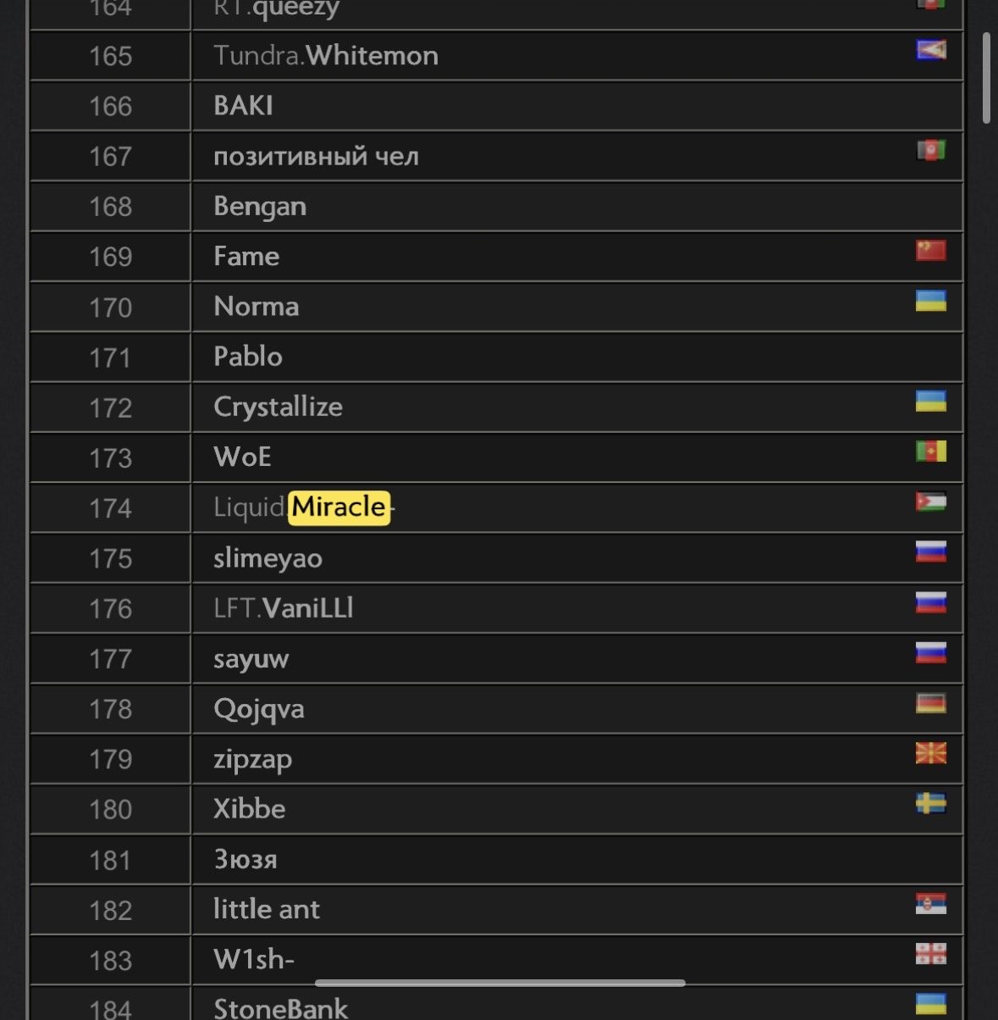The image size is (998, 1020).
Task: Click the Germany flag beside Qojqva
Action: click(x=930, y=702)
